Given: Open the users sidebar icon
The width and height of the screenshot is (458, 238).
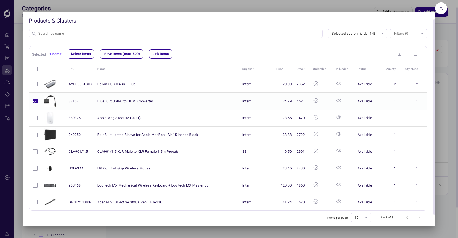Looking at the screenshot, I should click(7, 82).
